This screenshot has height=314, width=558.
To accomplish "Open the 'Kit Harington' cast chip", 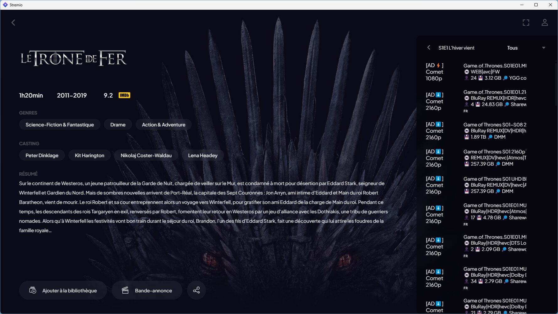I will pos(89,155).
